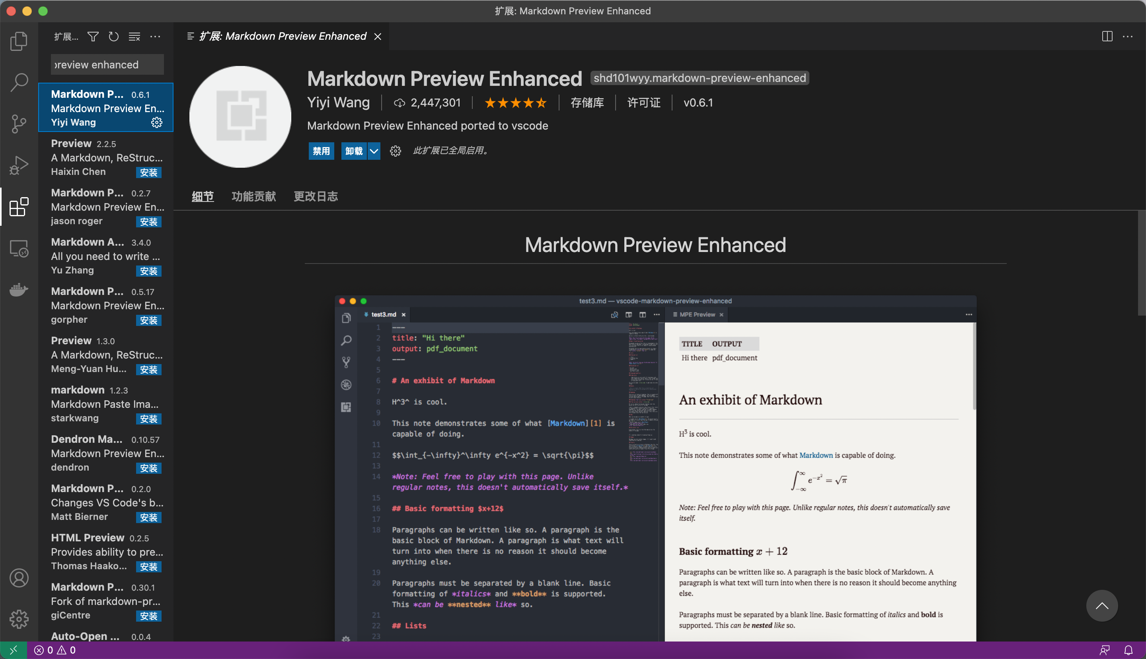Clear extensions search results icon
1146x659 pixels.
[134, 37]
